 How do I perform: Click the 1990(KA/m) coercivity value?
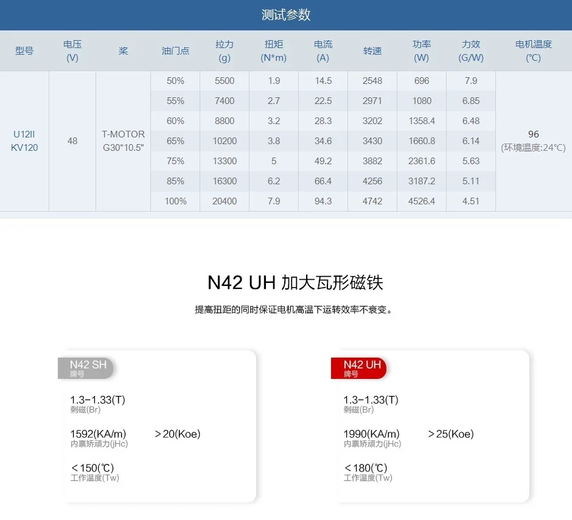tap(371, 434)
